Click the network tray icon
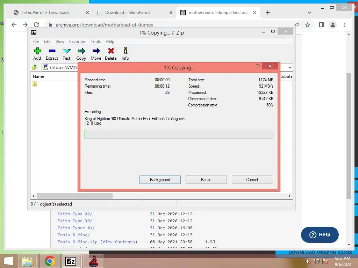Viewport: 358px width, 268px height. tap(316, 261)
